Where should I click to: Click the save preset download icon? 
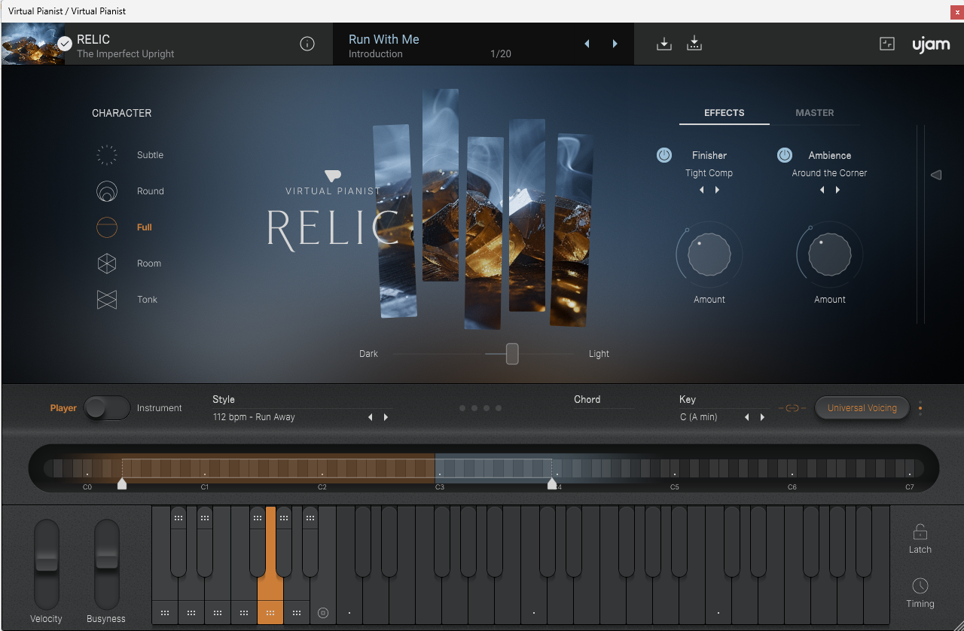click(x=664, y=44)
